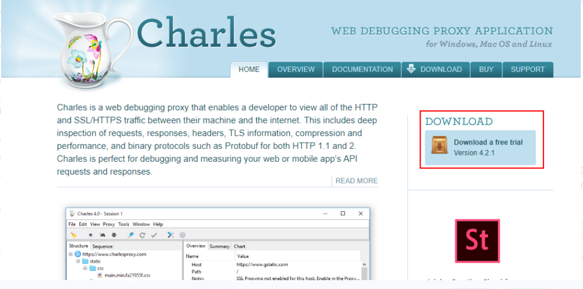Click the wooden crate download icon
Image resolution: width=583 pixels, height=289 pixels.
pyautogui.click(x=440, y=146)
